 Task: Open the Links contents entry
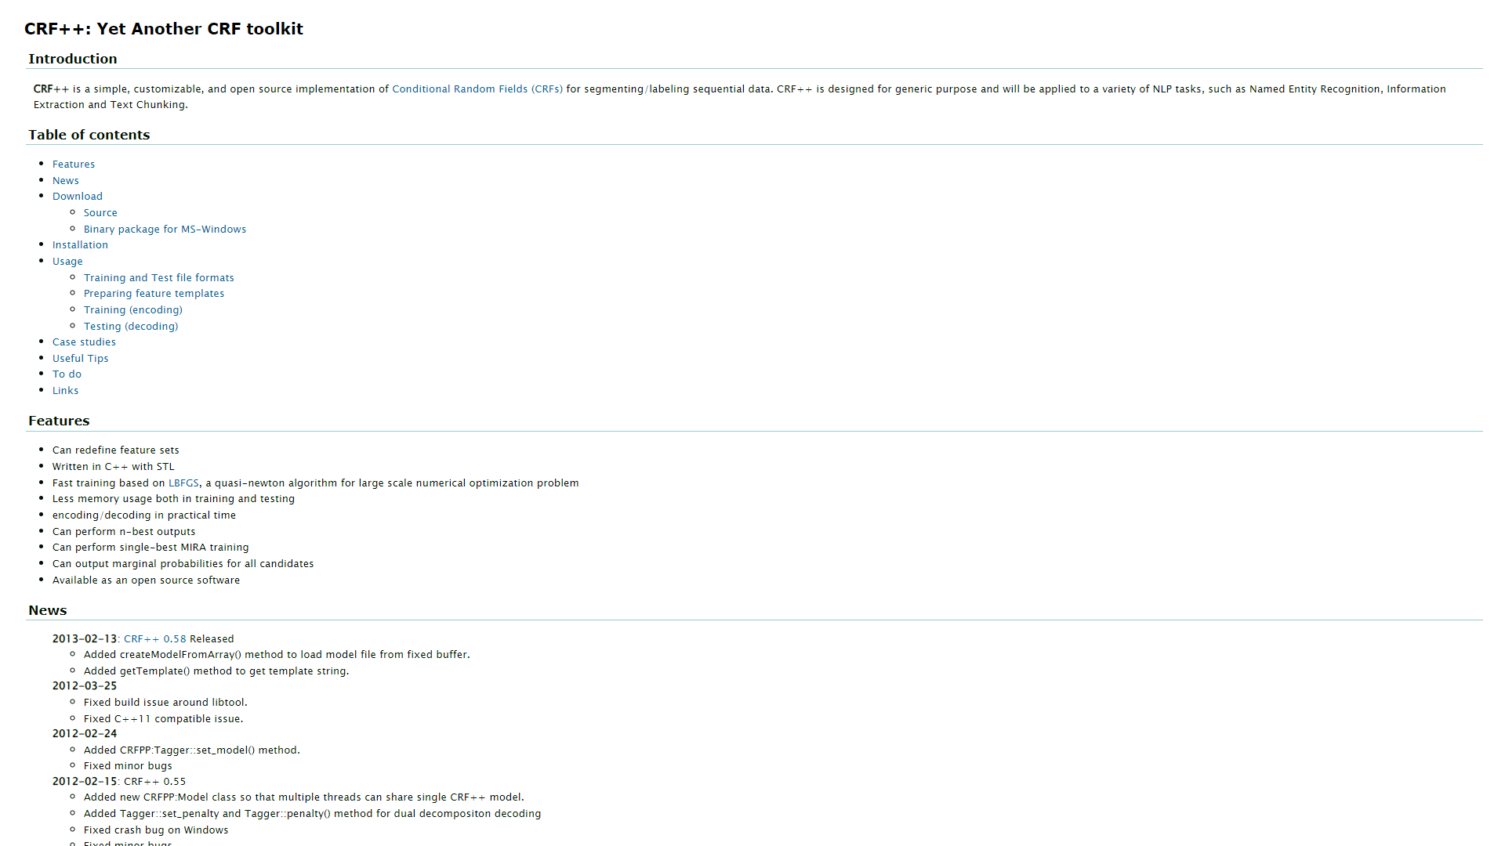pyautogui.click(x=65, y=391)
